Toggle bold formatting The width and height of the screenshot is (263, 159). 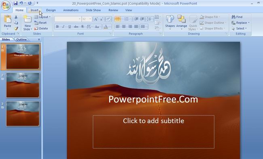click(57, 27)
